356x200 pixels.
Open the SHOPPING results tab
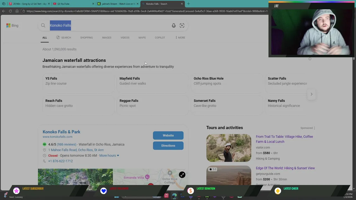tap(86, 37)
